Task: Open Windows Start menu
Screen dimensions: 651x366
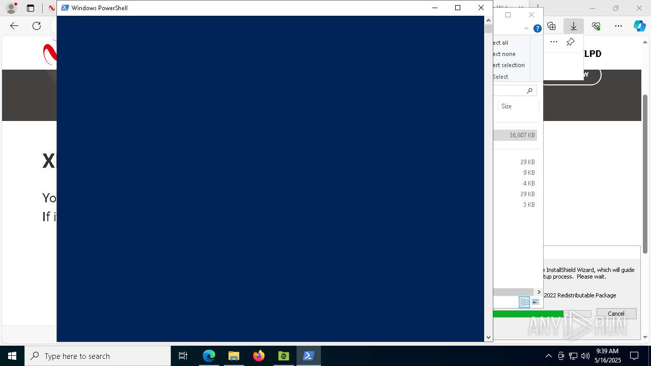Action: pos(12,356)
